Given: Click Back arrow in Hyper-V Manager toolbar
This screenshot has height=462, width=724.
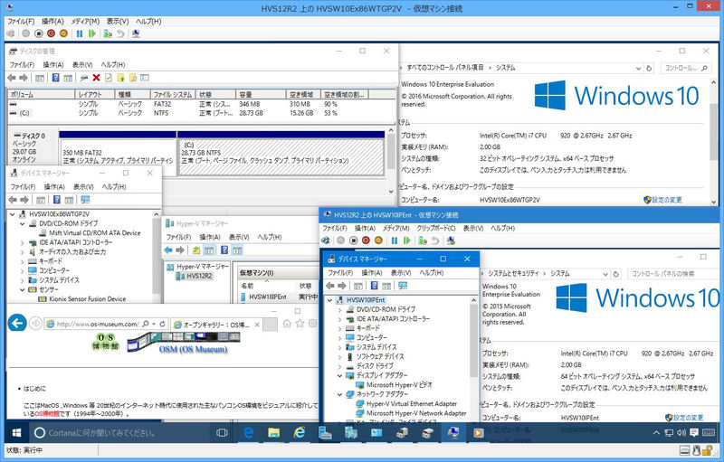Looking at the screenshot, I should [x=168, y=250].
